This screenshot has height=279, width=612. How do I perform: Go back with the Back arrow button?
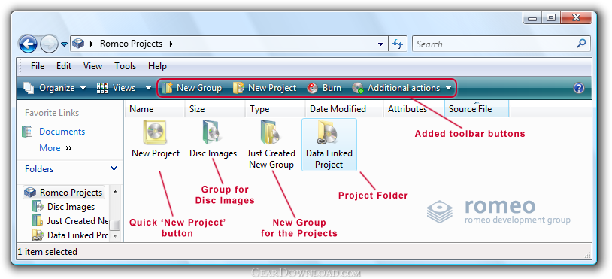click(28, 44)
